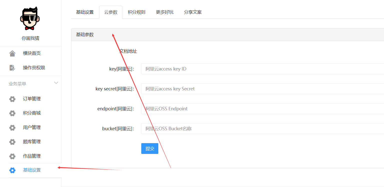Click the 文档地址 label text
This screenshot has width=384, height=187.
(128, 51)
